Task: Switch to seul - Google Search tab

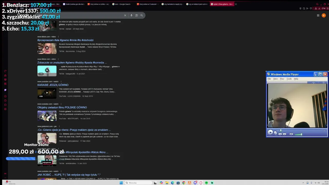Action: (123, 4)
